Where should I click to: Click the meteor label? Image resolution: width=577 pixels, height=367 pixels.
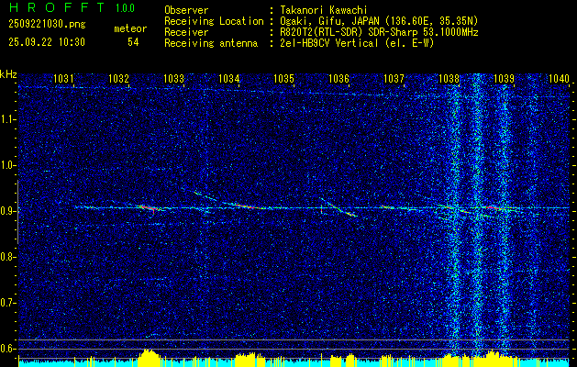pos(130,28)
